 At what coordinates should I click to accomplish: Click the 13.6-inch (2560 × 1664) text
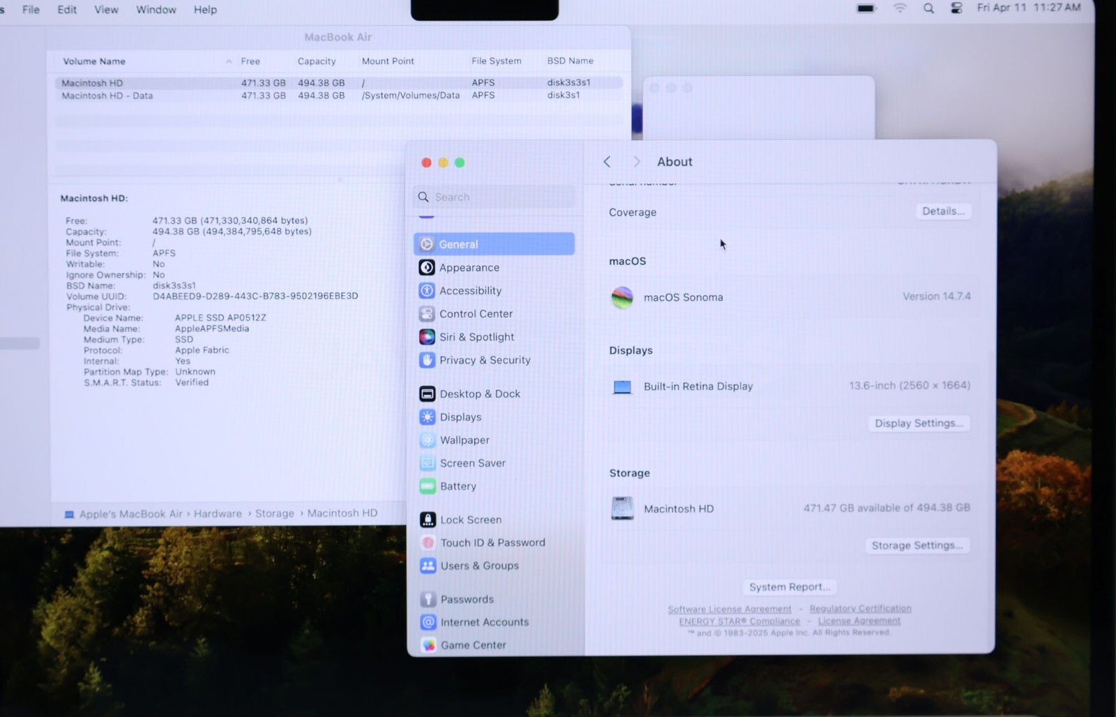click(x=910, y=386)
